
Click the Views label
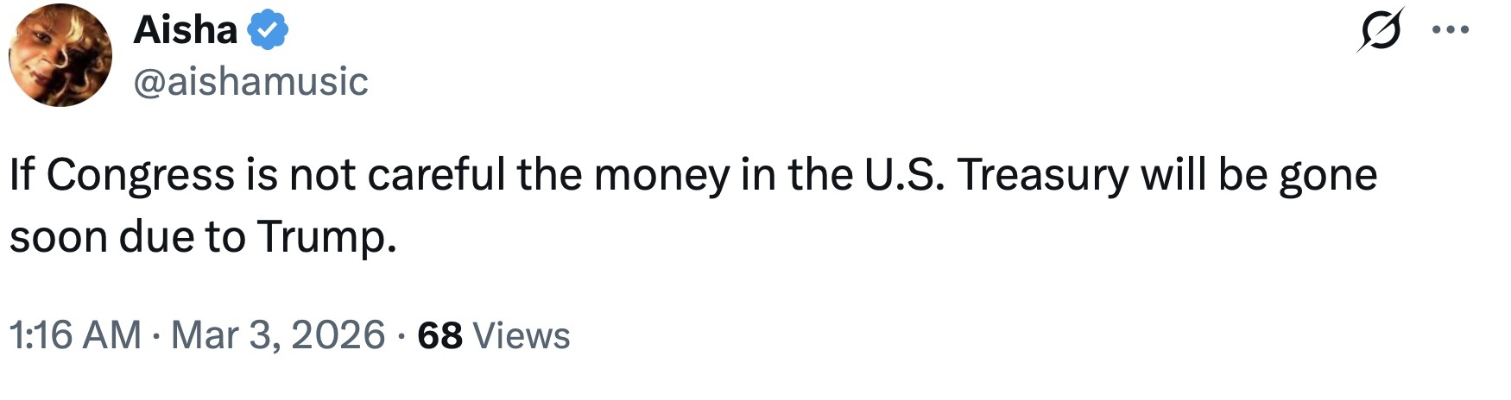pos(522,335)
